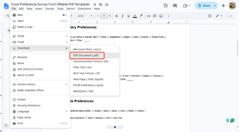The height and width of the screenshot is (132, 239).
Task: Open the Gemini sparkle icon in header
Action: pyautogui.click(x=223, y=6)
